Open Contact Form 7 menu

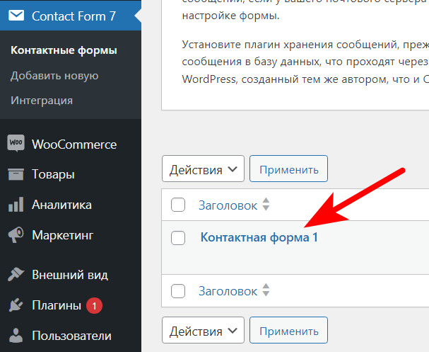(x=71, y=16)
